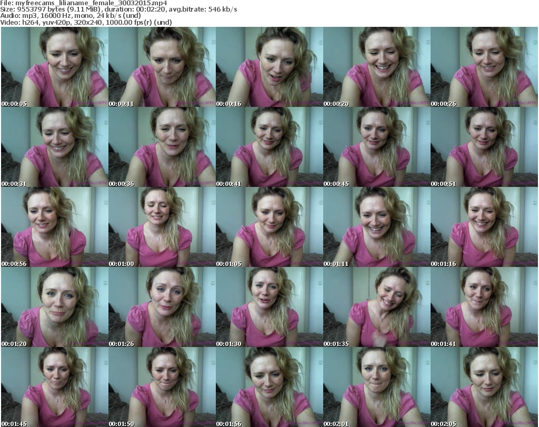Select the thumbnail frame at 00:00:20
Viewport: 539px width, 427px height.
(377, 67)
